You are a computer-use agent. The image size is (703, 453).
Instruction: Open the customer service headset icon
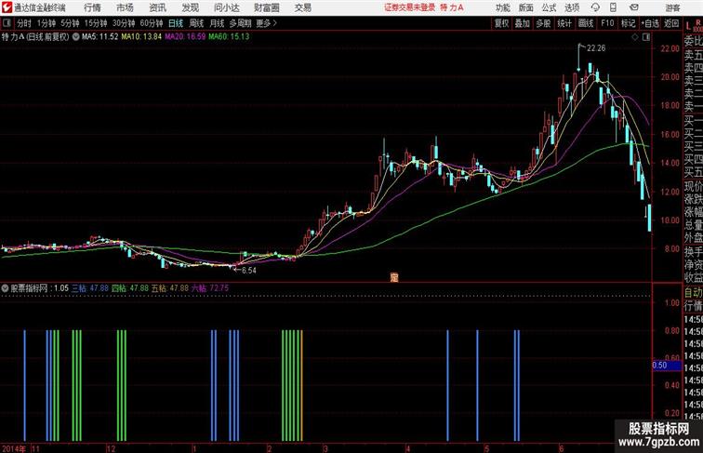595,7
